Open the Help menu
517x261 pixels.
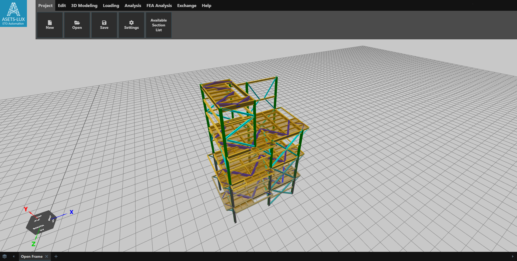pyautogui.click(x=206, y=5)
